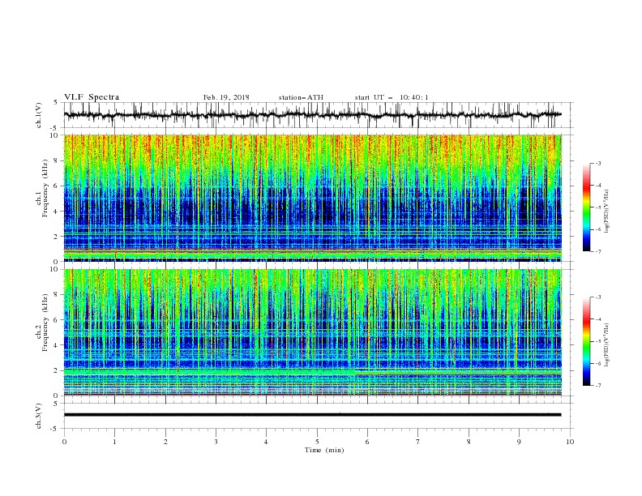
Task: Click the 'station=ATH' label
Action: [x=301, y=97]
